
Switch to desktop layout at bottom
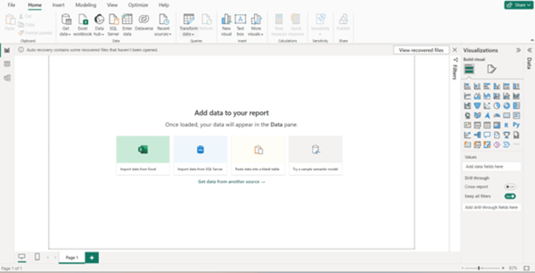(22, 257)
